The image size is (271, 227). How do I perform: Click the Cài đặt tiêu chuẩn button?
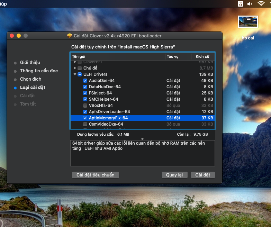tap(96, 175)
